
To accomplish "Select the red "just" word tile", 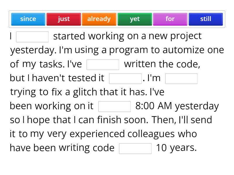I will tap(63, 19).
